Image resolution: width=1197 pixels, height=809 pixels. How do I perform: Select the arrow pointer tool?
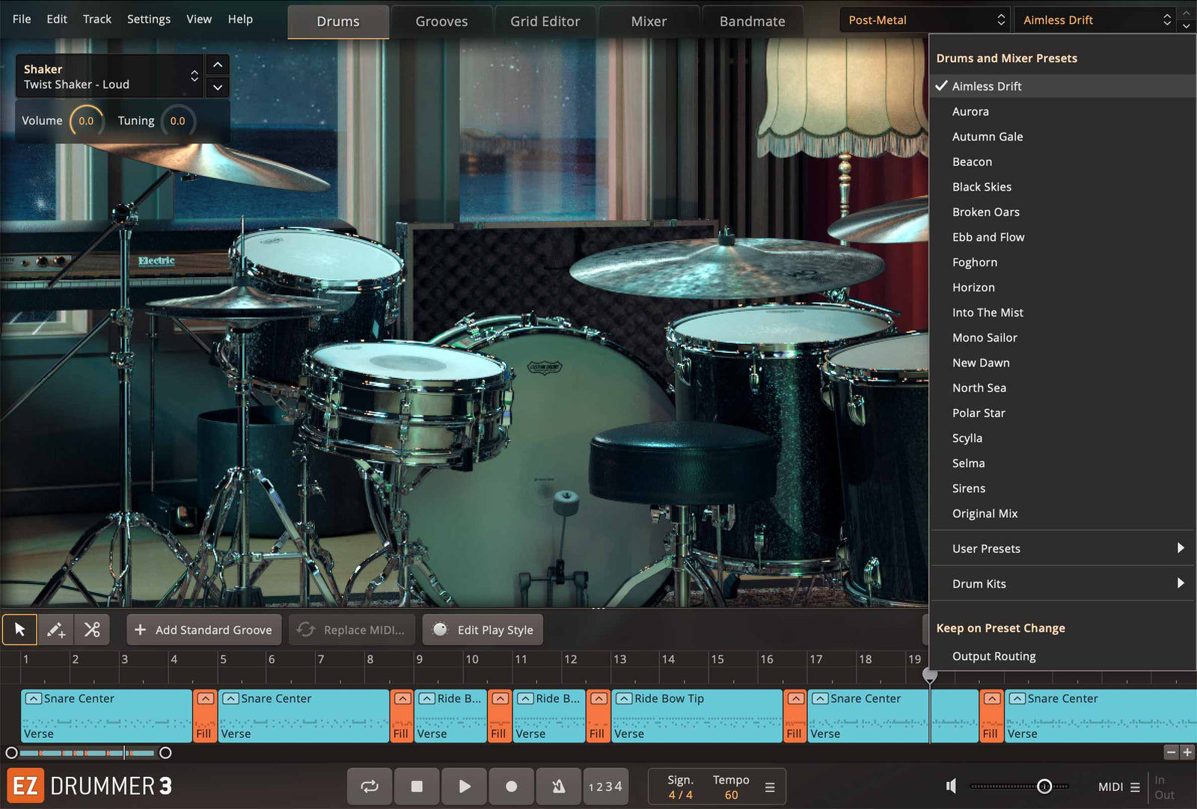(x=20, y=630)
